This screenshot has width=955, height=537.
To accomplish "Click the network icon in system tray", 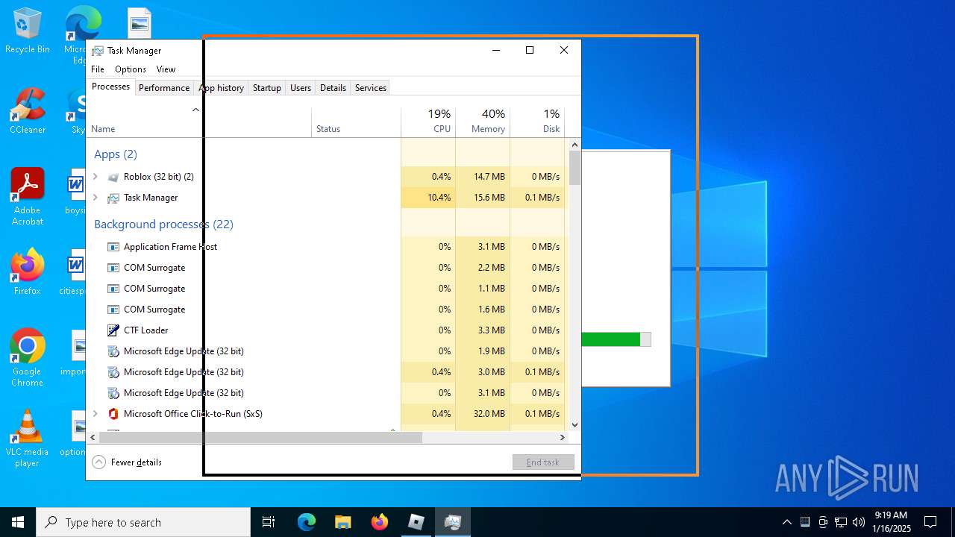I will 841,522.
